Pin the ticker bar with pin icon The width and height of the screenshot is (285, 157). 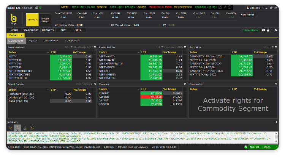click(225, 7)
